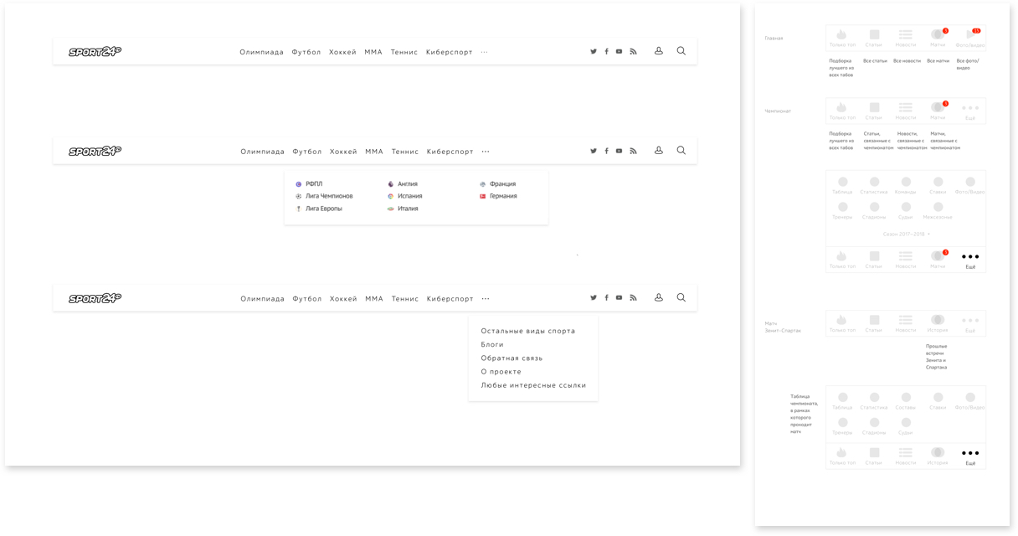
Task: Open the Лига Чемпионов link
Action: [x=328, y=196]
